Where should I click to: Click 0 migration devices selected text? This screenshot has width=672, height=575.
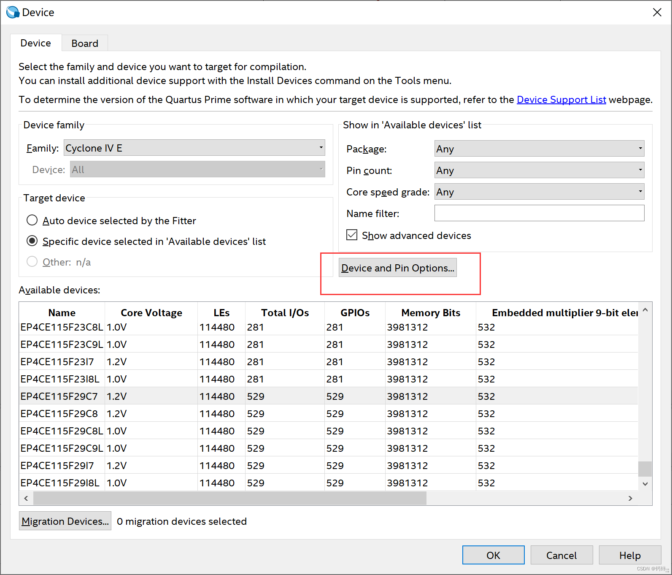pos(182,521)
